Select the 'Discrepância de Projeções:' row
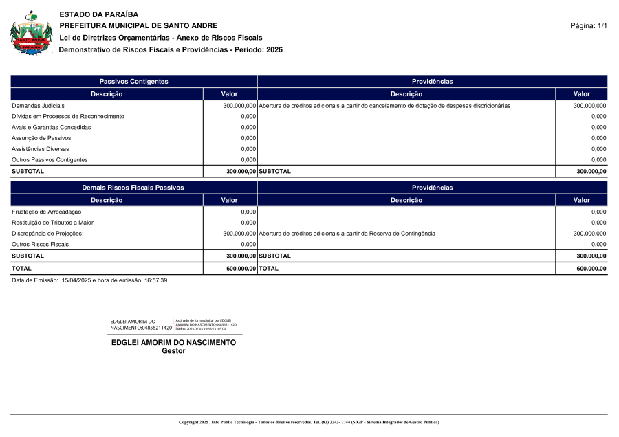The width and height of the screenshot is (619, 437). pos(47,234)
